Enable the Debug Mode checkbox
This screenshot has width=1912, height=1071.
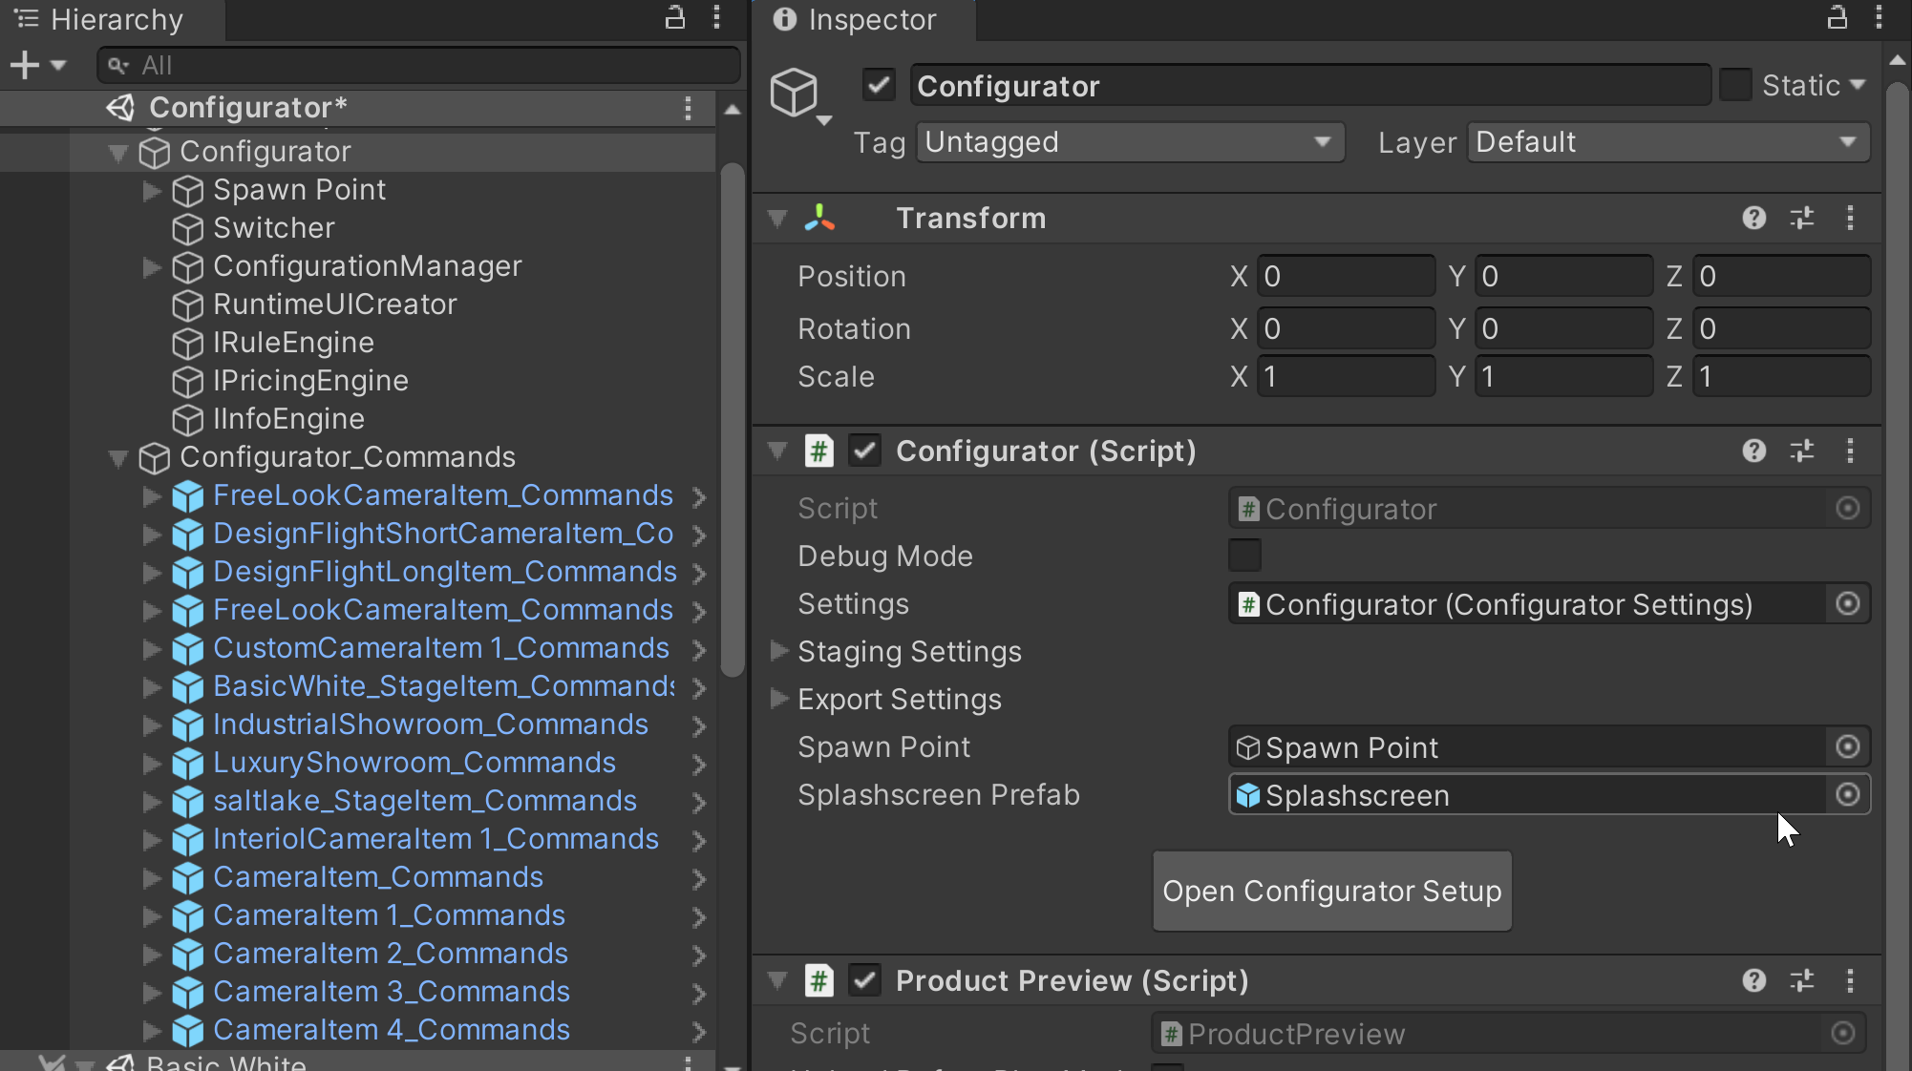tap(1244, 556)
